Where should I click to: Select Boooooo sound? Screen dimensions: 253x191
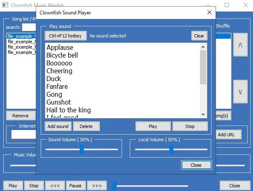123,63
